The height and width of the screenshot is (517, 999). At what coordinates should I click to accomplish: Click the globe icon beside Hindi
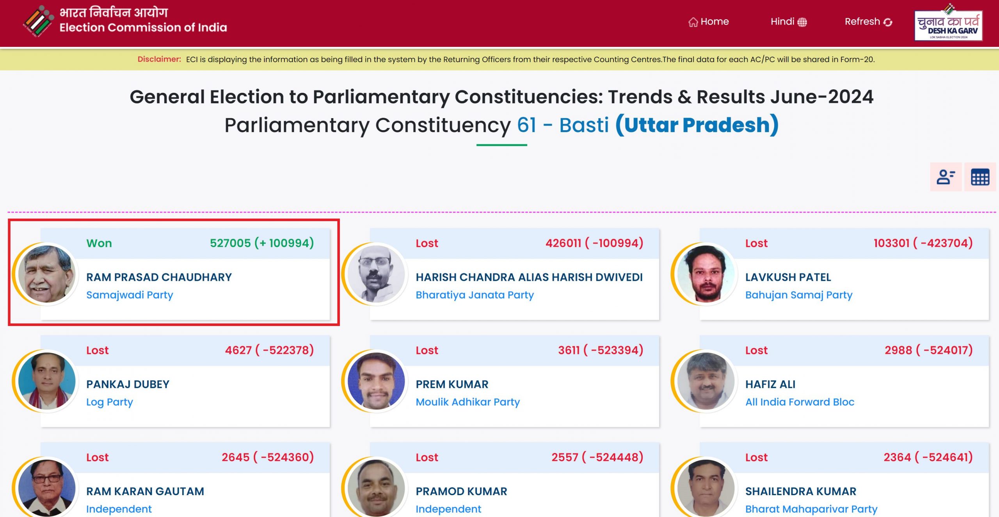click(x=802, y=22)
